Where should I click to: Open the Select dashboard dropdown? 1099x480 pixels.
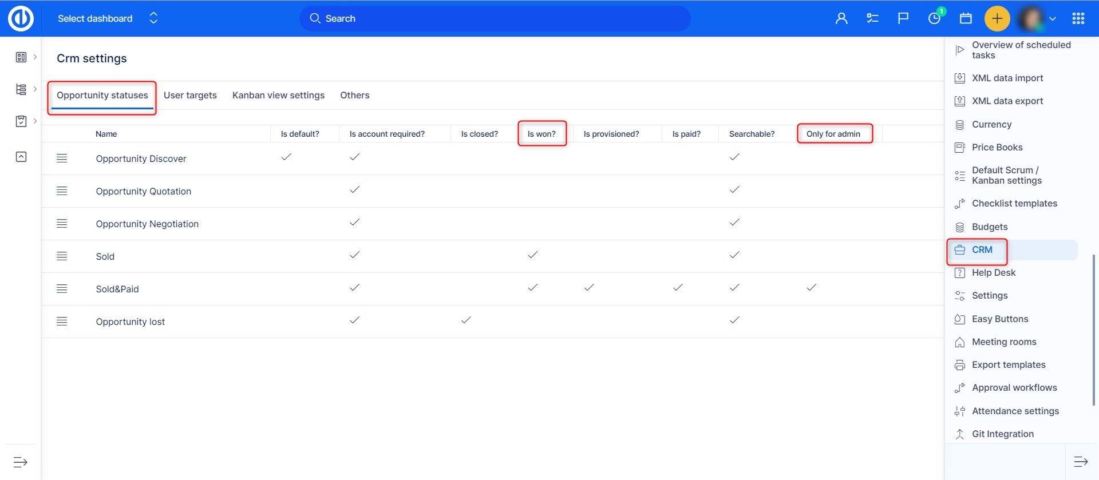click(x=107, y=18)
